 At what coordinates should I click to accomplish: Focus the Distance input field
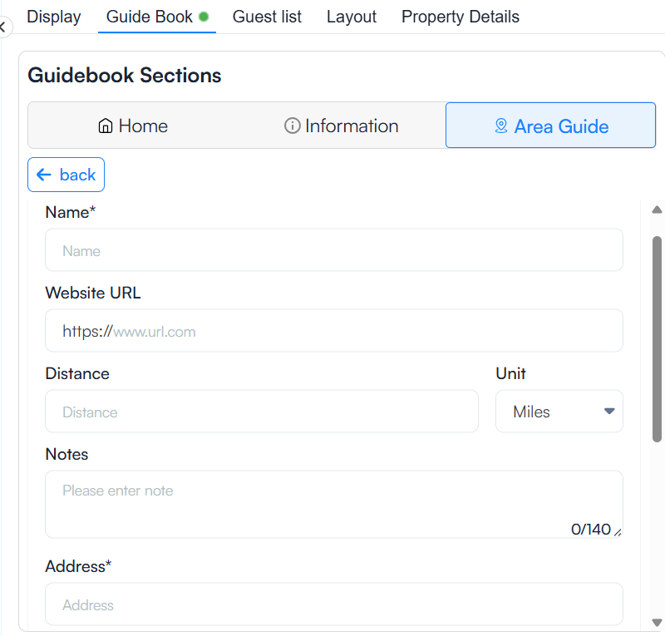262,412
